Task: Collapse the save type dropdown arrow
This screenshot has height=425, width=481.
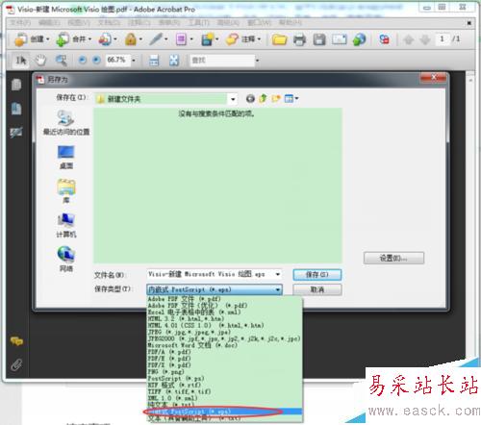Action: pos(278,289)
